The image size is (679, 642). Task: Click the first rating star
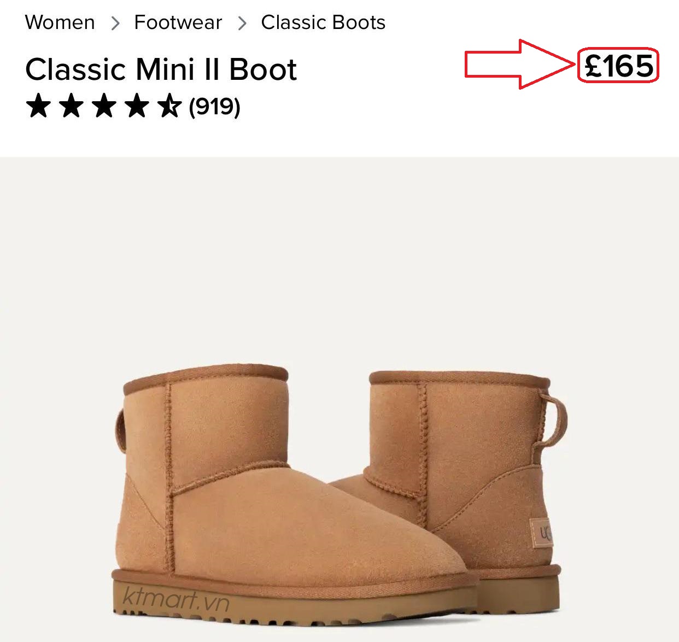[x=38, y=106]
